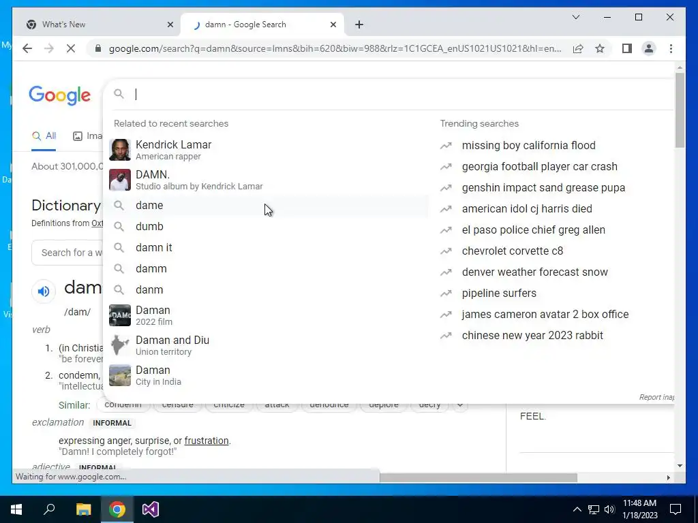Open tab search chevron
The height and width of the screenshot is (523, 698).
575,17
